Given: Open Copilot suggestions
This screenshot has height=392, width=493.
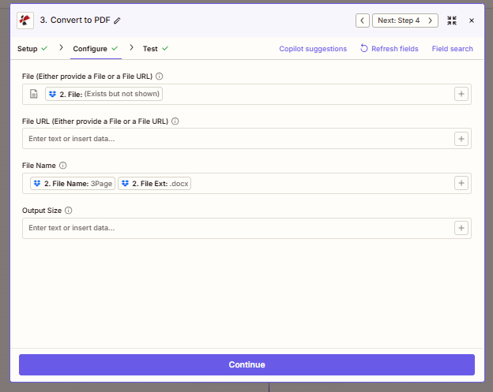Looking at the screenshot, I should pyautogui.click(x=313, y=49).
